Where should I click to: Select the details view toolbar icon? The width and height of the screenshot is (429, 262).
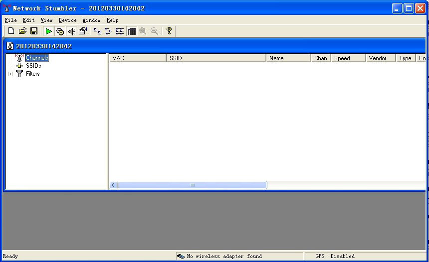click(x=132, y=31)
